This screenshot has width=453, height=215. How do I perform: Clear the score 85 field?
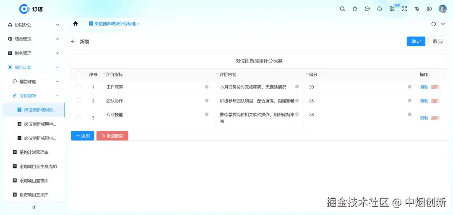409,100
